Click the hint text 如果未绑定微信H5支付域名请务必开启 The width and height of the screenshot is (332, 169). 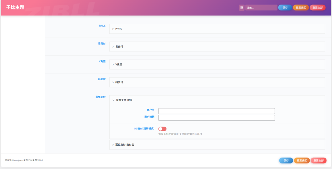tap(180, 134)
